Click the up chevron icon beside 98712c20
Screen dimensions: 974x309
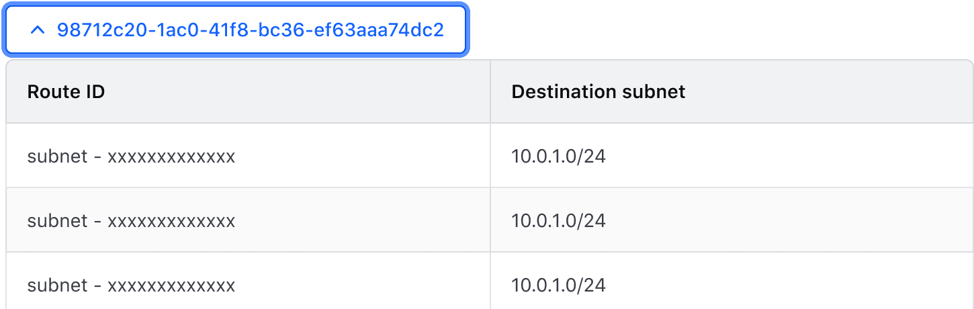38,30
